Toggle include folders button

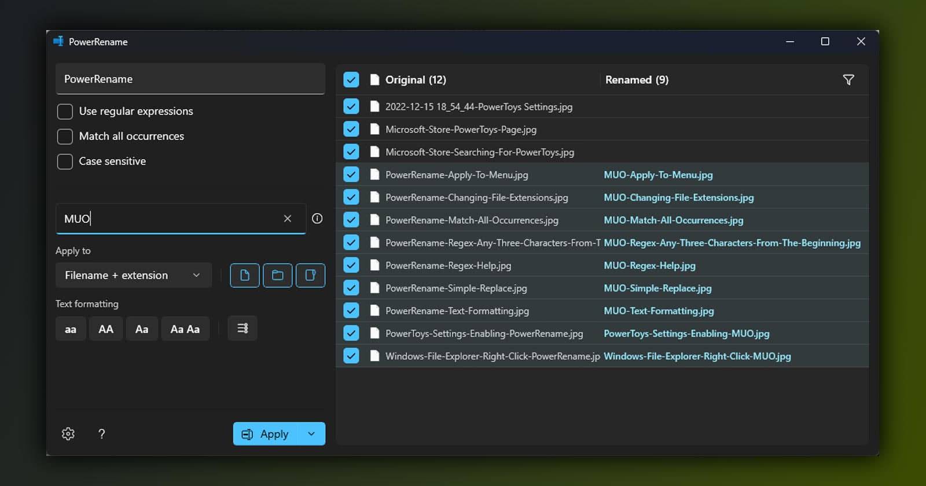click(278, 275)
